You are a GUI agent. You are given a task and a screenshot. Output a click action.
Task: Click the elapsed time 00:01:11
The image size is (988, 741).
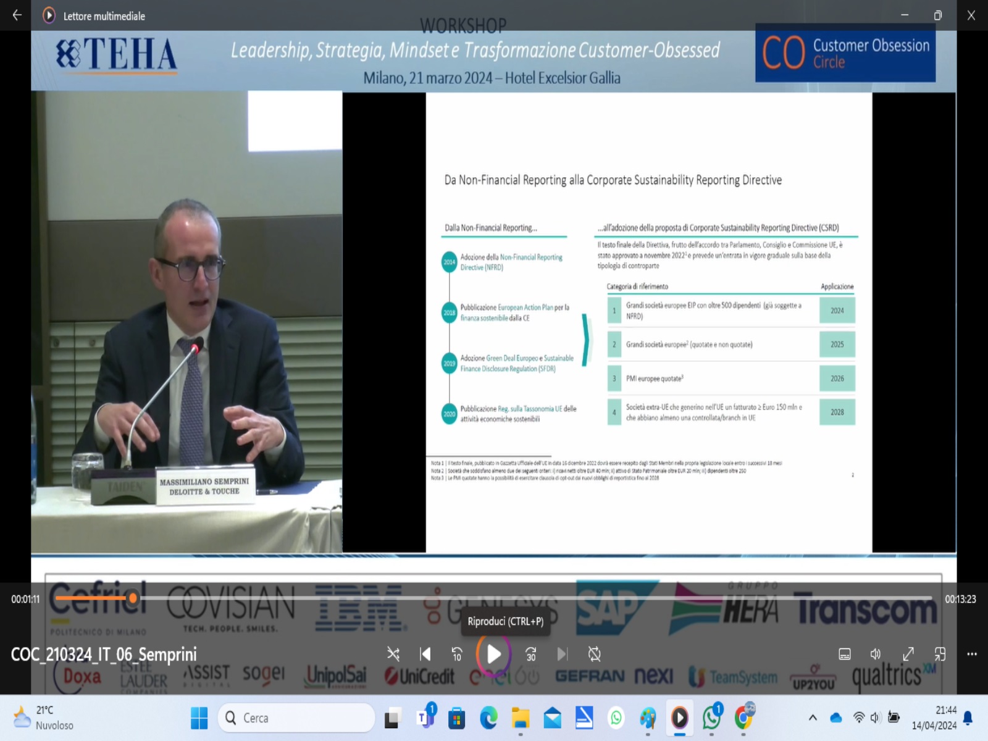[x=25, y=599]
